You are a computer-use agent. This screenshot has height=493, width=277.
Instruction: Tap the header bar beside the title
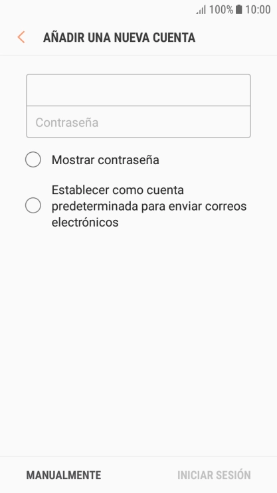[236, 37]
